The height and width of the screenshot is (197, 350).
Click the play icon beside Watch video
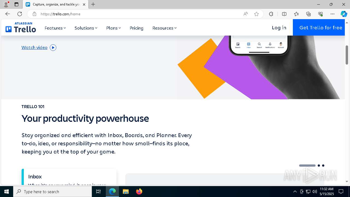pos(53,48)
